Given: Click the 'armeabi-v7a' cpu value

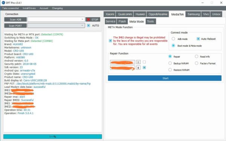Looking at the screenshot, I should pos(27,70).
